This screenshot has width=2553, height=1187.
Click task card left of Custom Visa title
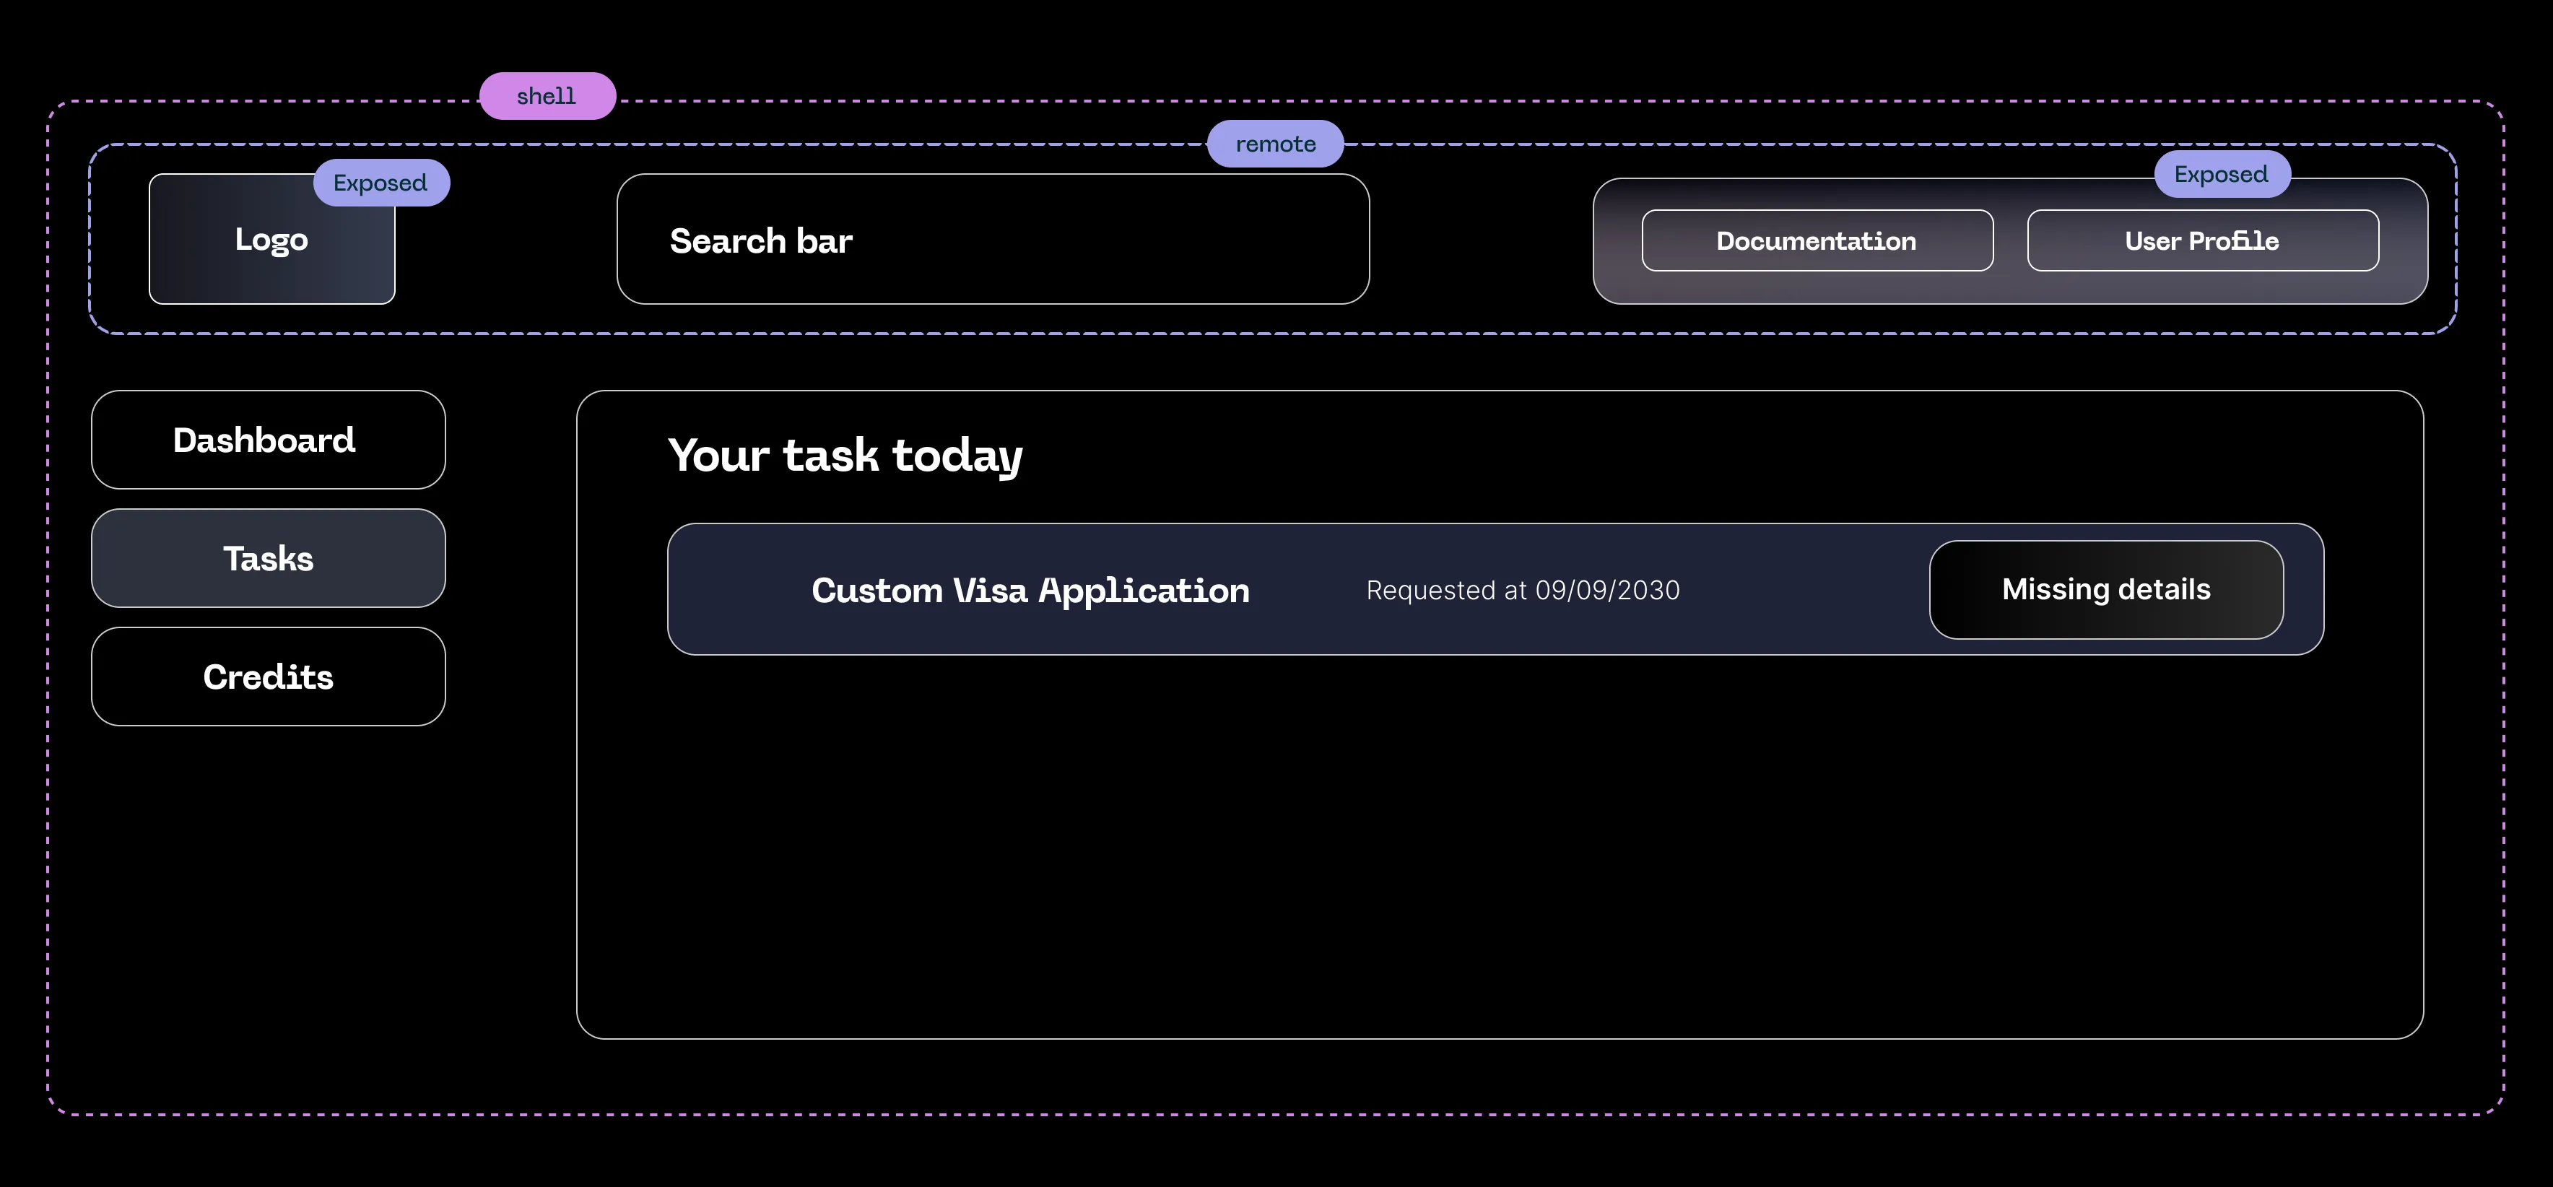(739, 591)
